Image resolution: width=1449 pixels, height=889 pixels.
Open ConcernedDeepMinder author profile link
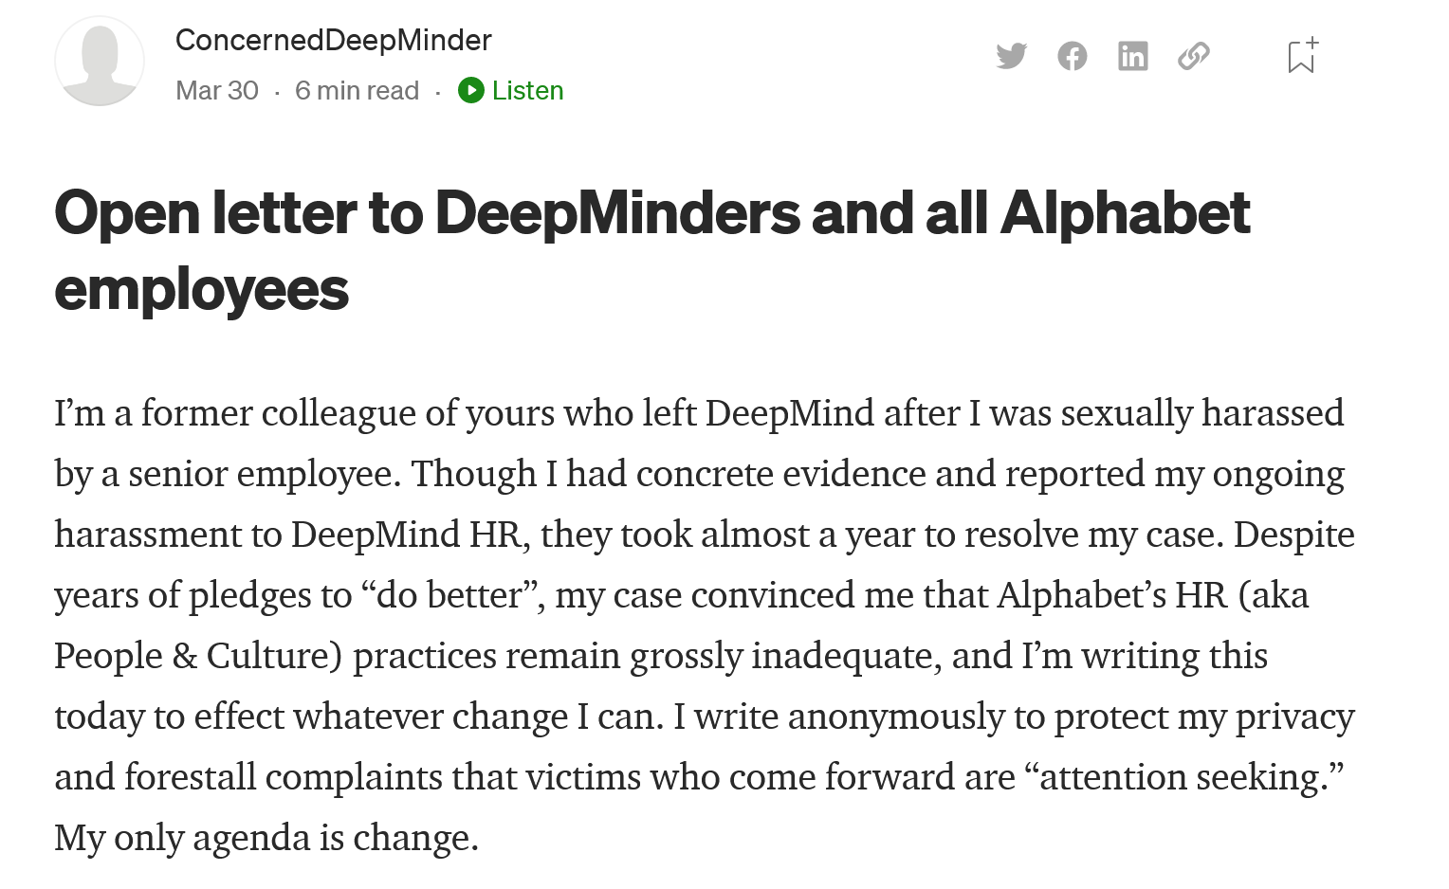pyautogui.click(x=333, y=40)
